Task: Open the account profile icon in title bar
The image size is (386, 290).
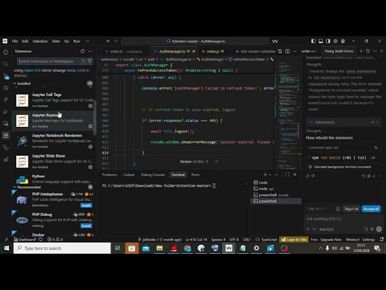Action: pyautogui.click(x=343, y=41)
